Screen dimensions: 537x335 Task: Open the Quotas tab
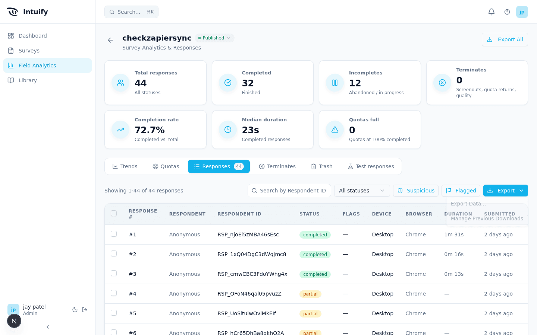[x=166, y=166]
